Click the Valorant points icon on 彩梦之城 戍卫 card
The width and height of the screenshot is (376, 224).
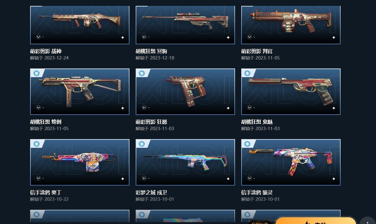(144, 178)
